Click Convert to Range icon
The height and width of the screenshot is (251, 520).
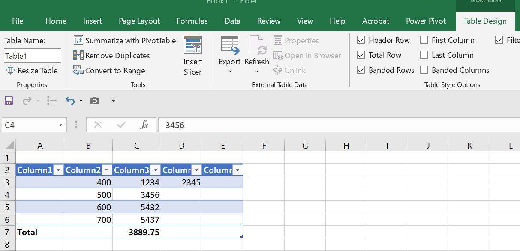[78, 71]
